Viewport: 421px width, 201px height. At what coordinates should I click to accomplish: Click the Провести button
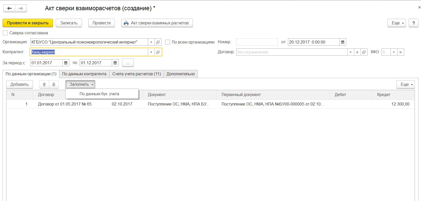point(102,23)
